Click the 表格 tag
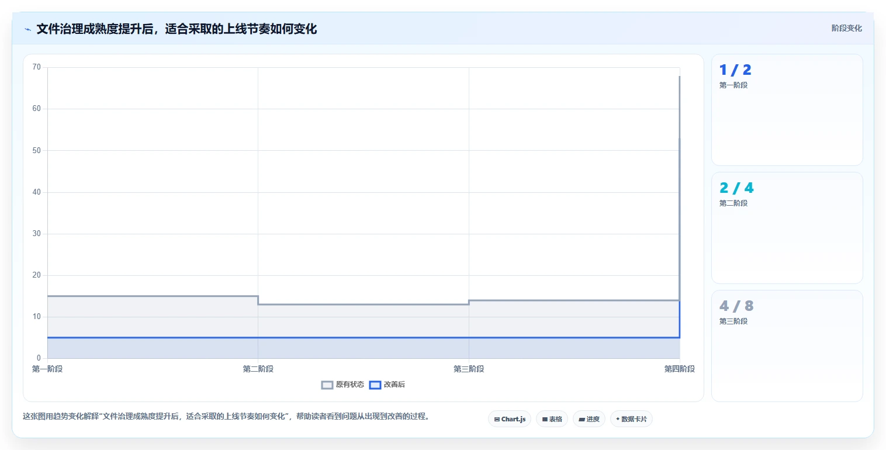Image resolution: width=886 pixels, height=450 pixels. click(x=552, y=419)
